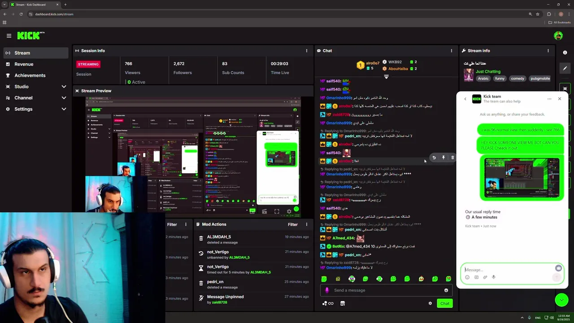The image size is (574, 323).
Task: Open the Revenue page
Action: (36, 64)
